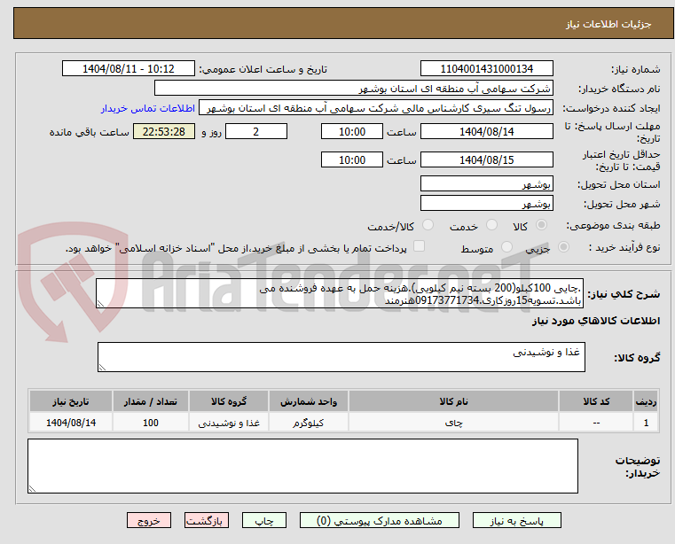This screenshot has height=544, width=675.
Task: Click the استان محل تحویل field
Action: [486, 184]
